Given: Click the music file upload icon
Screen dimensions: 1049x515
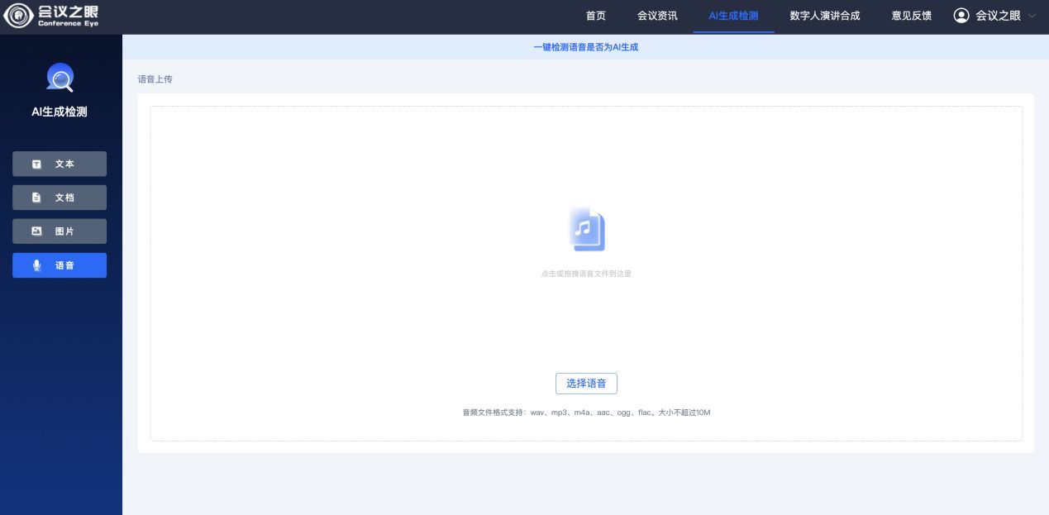Looking at the screenshot, I should pyautogui.click(x=587, y=229).
